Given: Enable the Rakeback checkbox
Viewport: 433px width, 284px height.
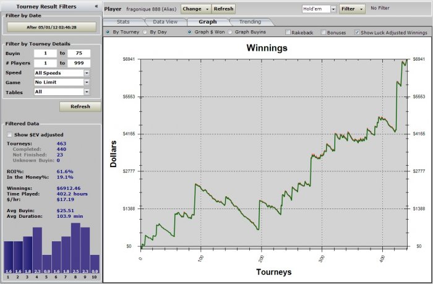Looking at the screenshot, I should [288, 32].
